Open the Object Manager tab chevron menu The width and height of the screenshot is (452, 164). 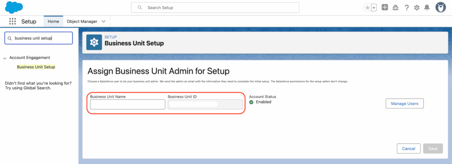pos(104,22)
